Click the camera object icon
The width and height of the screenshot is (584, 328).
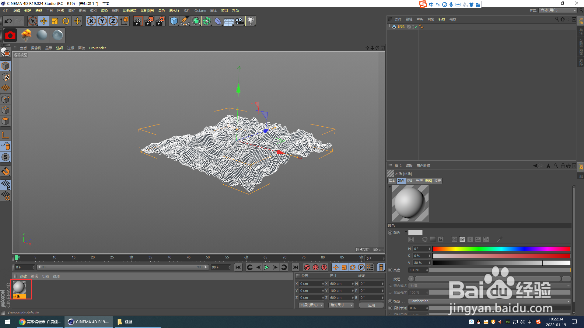pyautogui.click(x=240, y=21)
